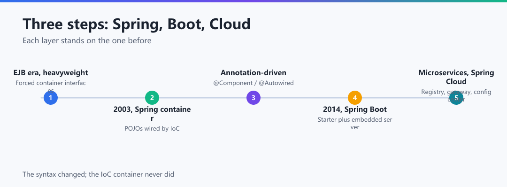Click the "Annotation-driven" heading
The height and width of the screenshot is (187, 507).
[x=253, y=73]
